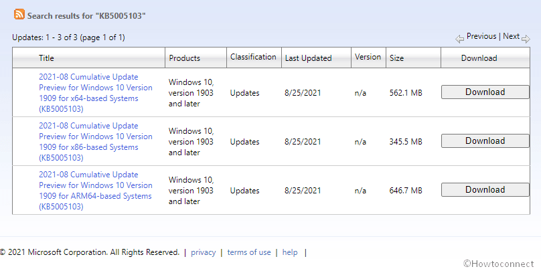Open the x64-based Systems KB5005103 update link
Screen dimensions: 541x273
point(95,93)
